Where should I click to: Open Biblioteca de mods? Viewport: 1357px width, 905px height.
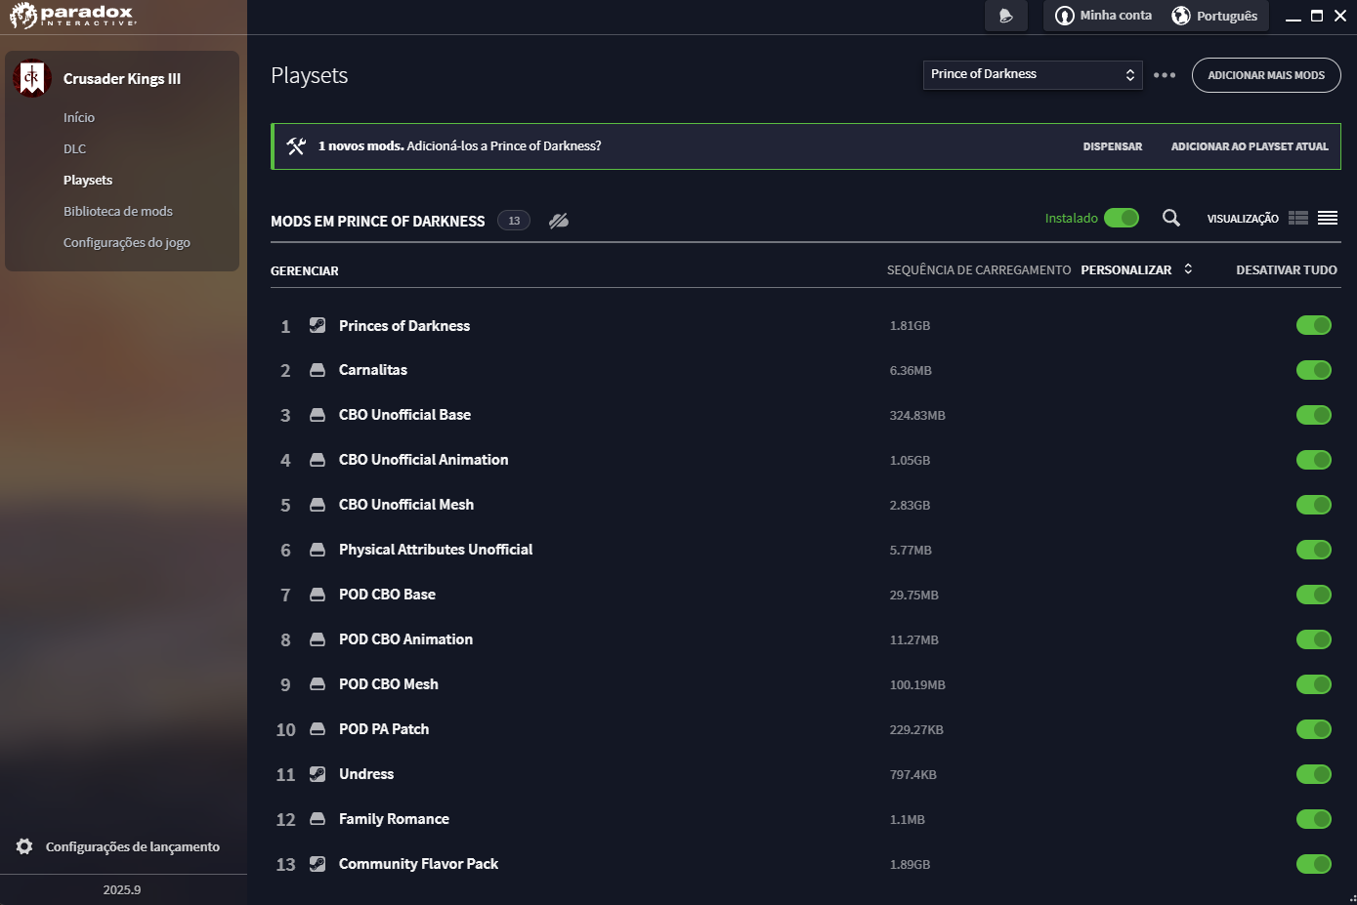(x=118, y=211)
